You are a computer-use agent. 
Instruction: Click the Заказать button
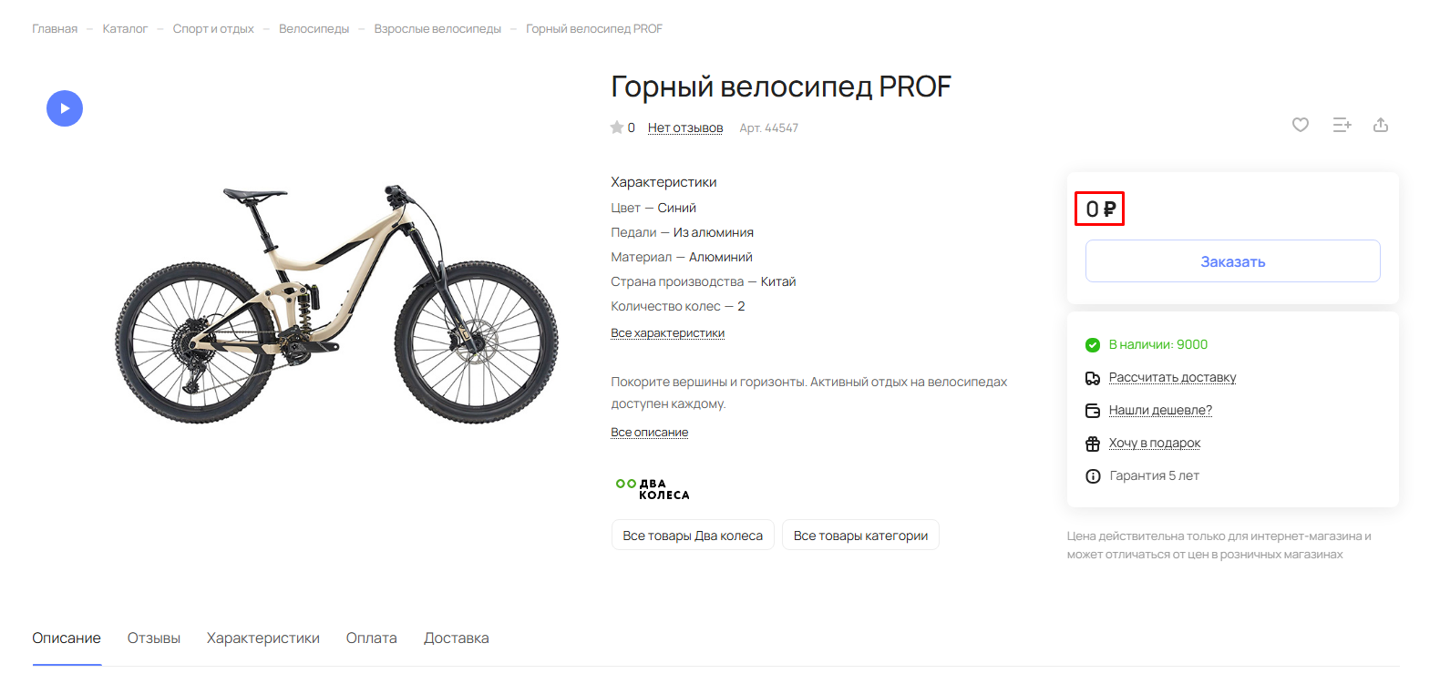tap(1233, 261)
